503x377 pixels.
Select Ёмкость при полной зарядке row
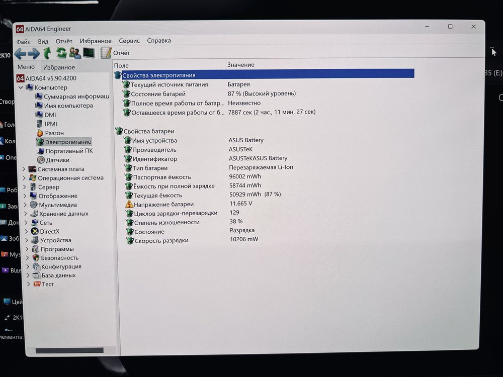(193, 185)
